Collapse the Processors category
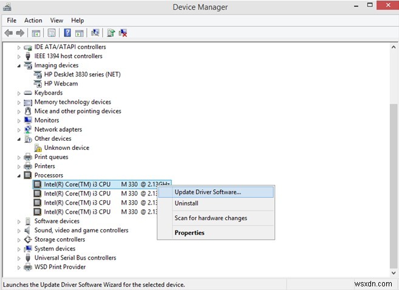The width and height of the screenshot is (399, 290). 19,175
